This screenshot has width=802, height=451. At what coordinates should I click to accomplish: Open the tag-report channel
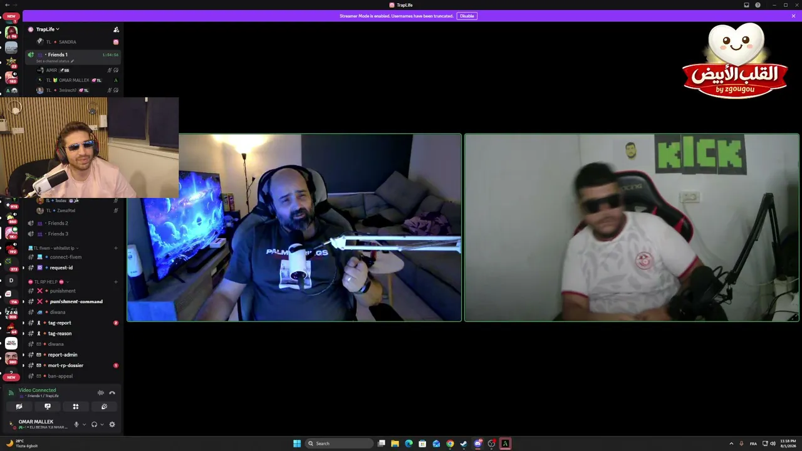73,323
